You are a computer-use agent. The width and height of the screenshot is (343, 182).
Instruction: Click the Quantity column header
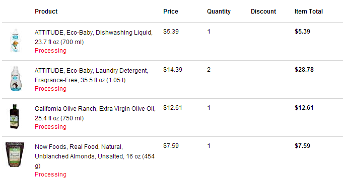tap(219, 12)
